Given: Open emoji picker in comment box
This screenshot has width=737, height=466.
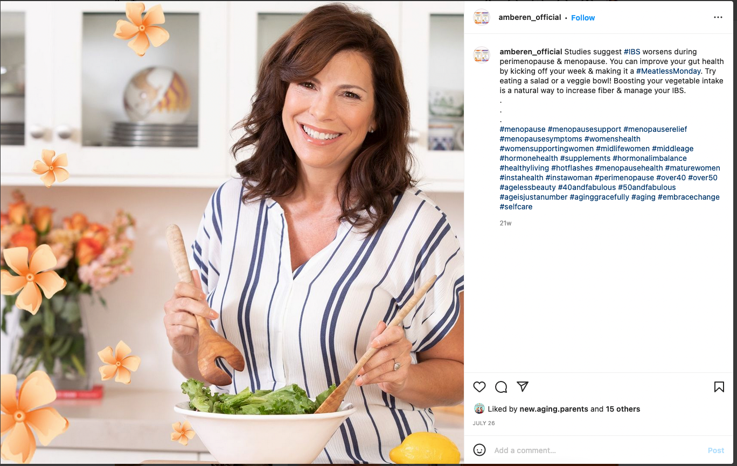Looking at the screenshot, I should 479,450.
